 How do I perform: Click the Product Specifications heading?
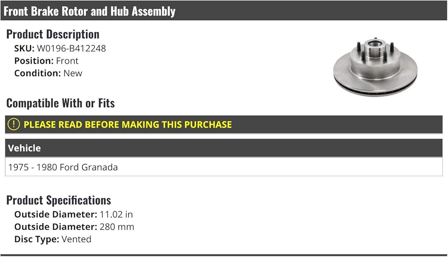(59, 201)
